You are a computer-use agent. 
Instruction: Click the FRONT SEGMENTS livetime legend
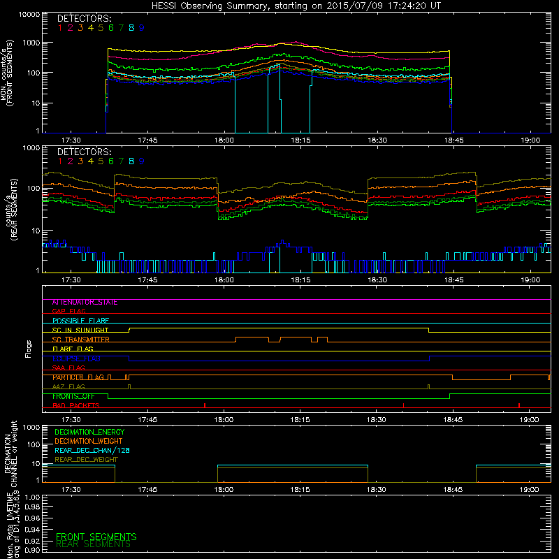pyautogui.click(x=96, y=537)
